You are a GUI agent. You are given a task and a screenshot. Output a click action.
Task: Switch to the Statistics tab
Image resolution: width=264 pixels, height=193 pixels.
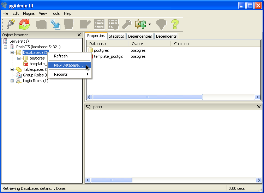tap(116, 36)
